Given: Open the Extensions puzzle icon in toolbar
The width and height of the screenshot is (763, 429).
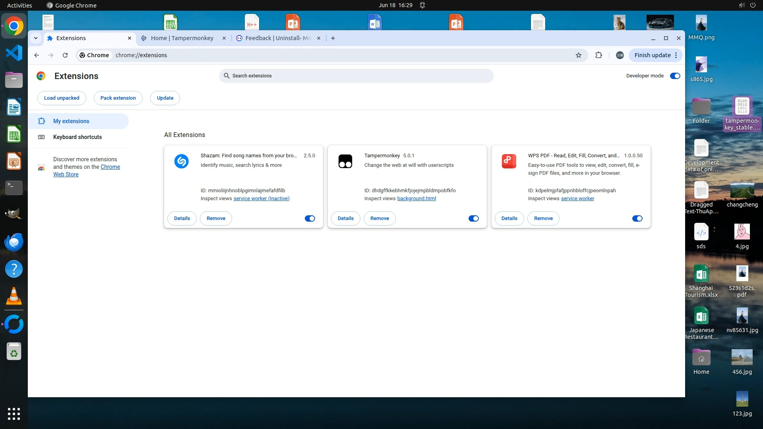Looking at the screenshot, I should coord(598,55).
